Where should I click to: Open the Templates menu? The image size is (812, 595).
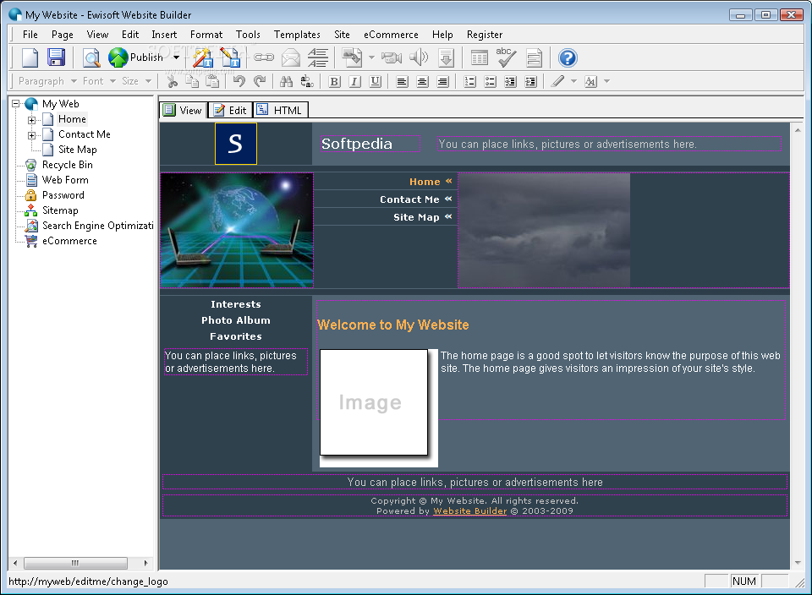(297, 35)
